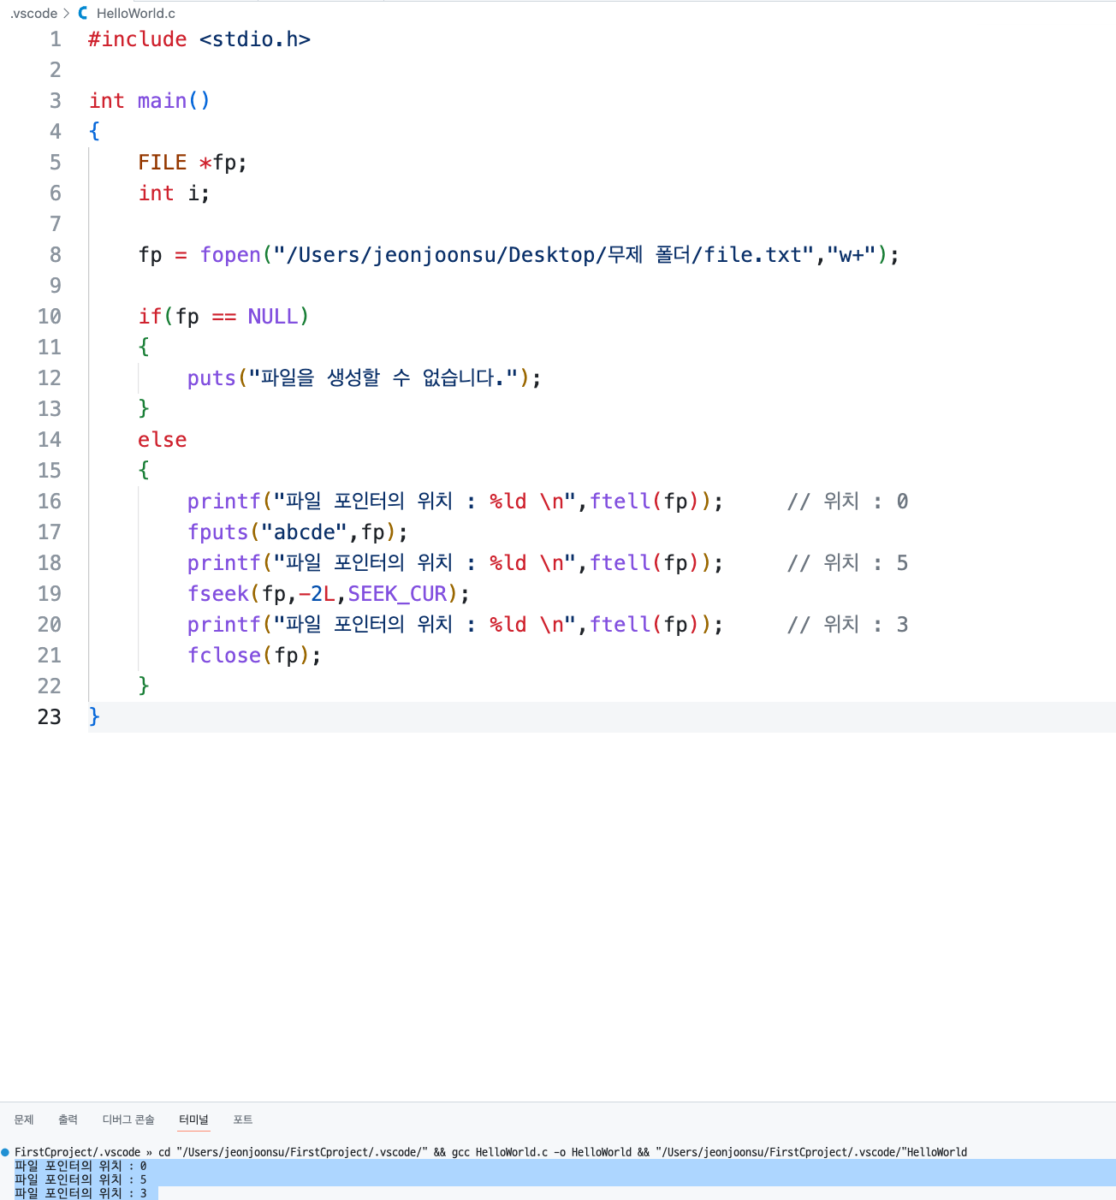Click the fseek function call
Image resolution: width=1116 pixels, height=1200 pixels.
pos(217,594)
